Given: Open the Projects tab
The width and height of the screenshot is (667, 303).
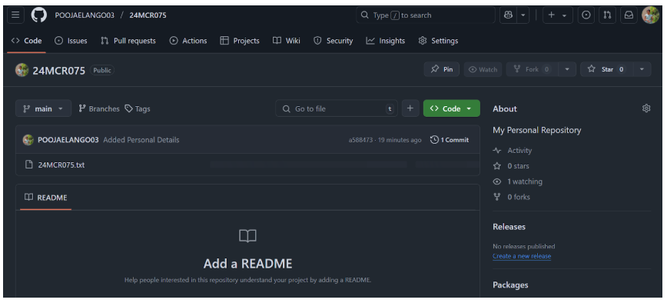Looking at the screenshot, I should (240, 41).
